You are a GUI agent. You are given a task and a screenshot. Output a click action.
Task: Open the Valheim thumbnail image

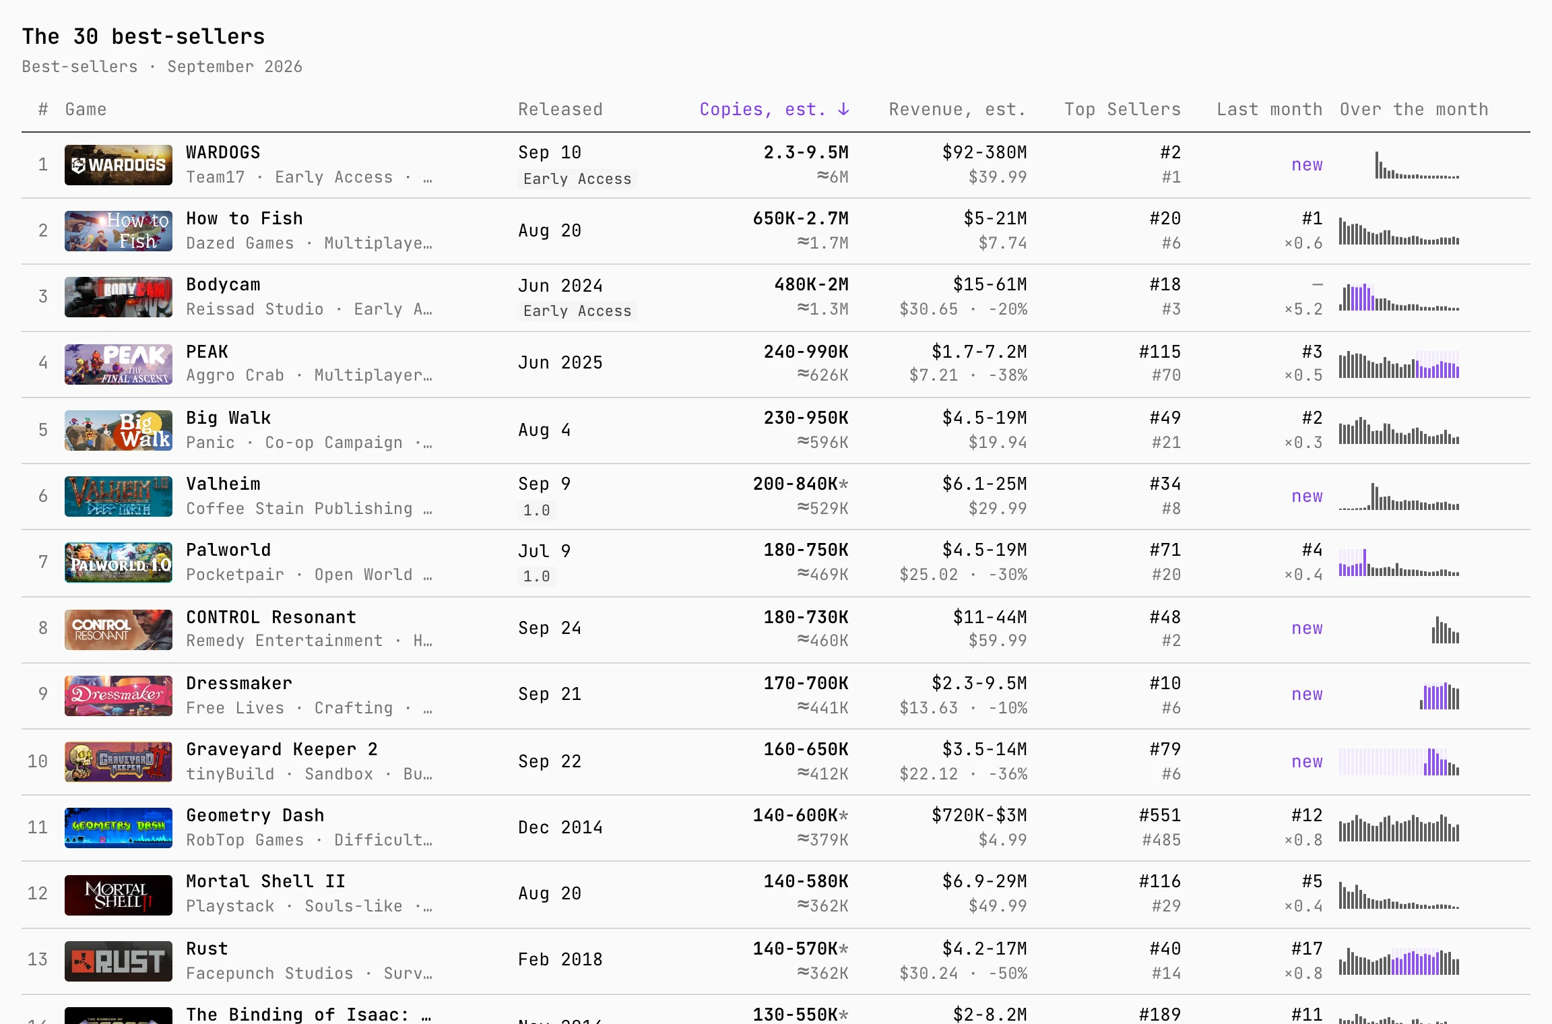119,496
